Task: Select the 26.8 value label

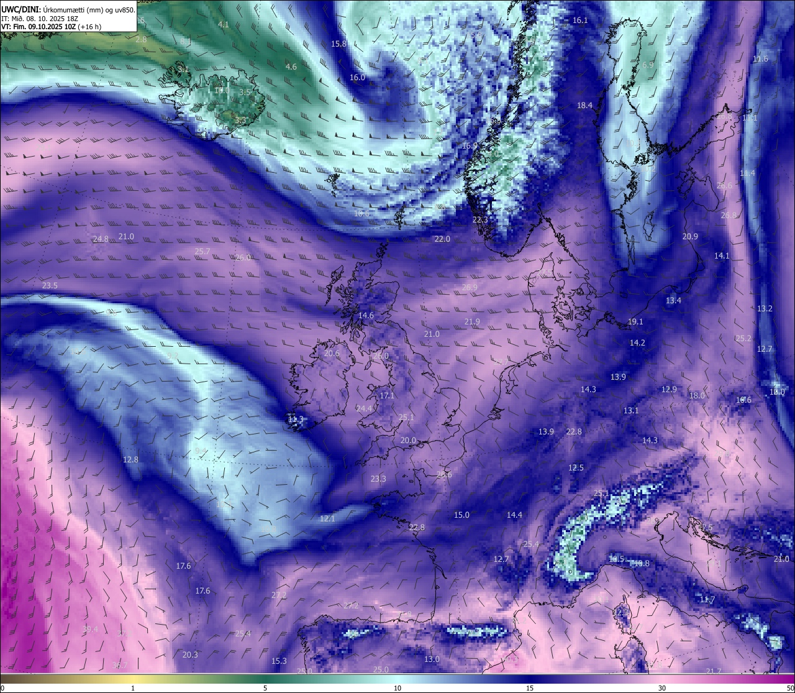Action: [x=729, y=216]
